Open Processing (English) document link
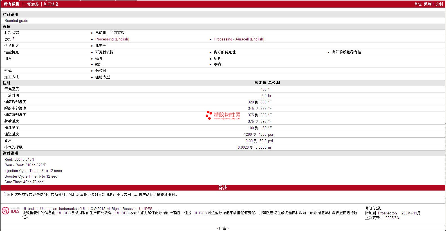The height and width of the screenshot is (231, 446). (x=112, y=39)
